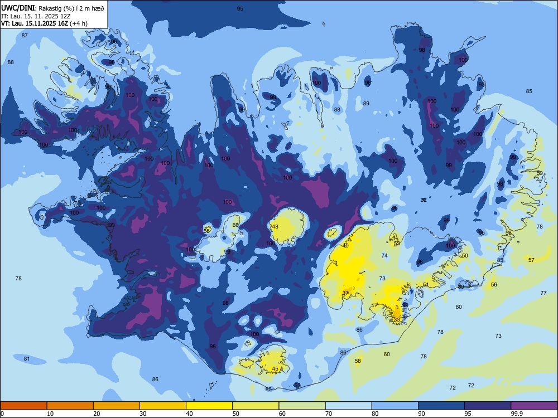Click the 48 value inside the yellow glacier patch
This screenshot has width=558, height=418.
tap(275, 226)
